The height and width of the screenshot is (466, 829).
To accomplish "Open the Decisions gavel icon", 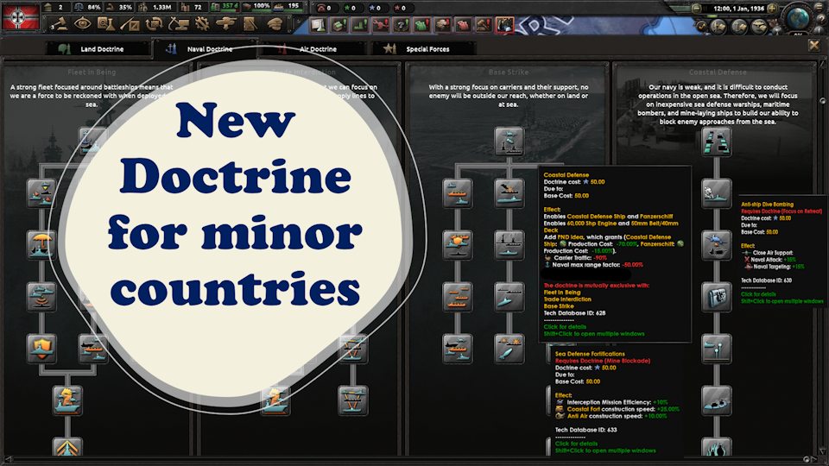I will [60, 24].
